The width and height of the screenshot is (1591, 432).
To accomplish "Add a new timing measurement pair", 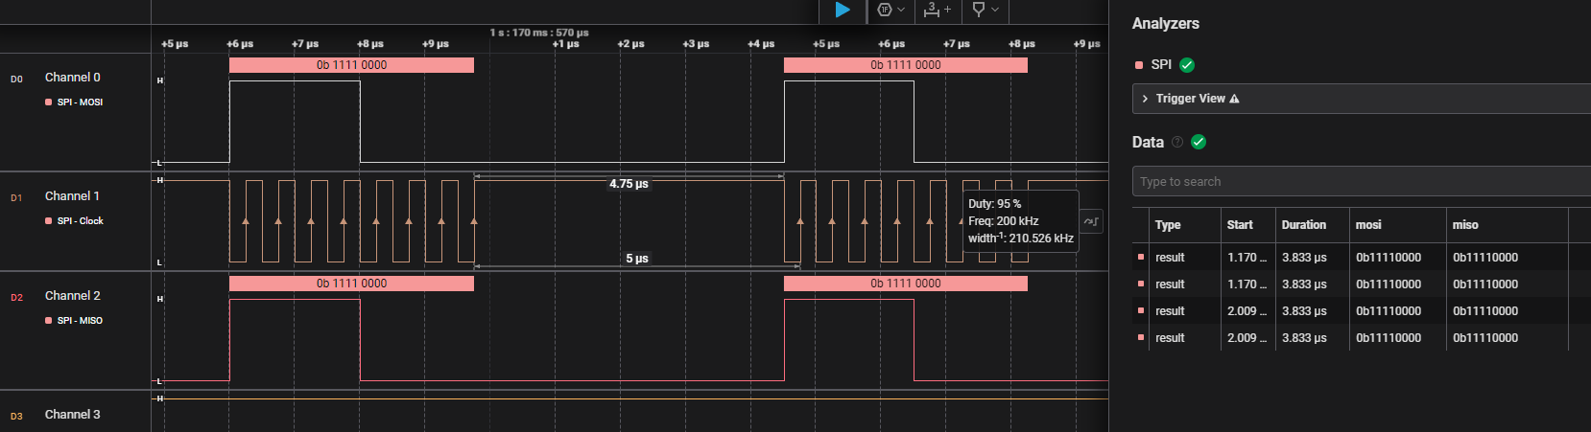I will pyautogui.click(x=937, y=10).
